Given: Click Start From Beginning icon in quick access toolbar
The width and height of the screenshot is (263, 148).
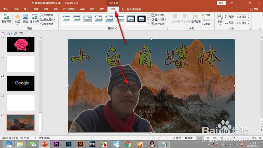Looking at the screenshot, I should click(x=21, y=34).
